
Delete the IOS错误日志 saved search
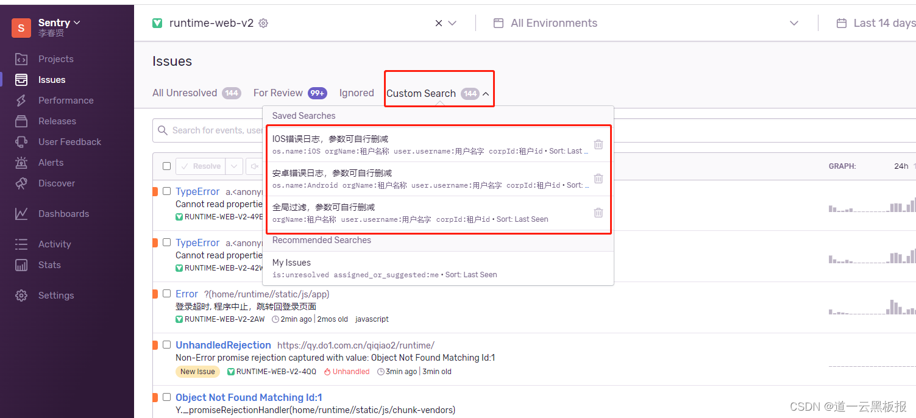598,144
